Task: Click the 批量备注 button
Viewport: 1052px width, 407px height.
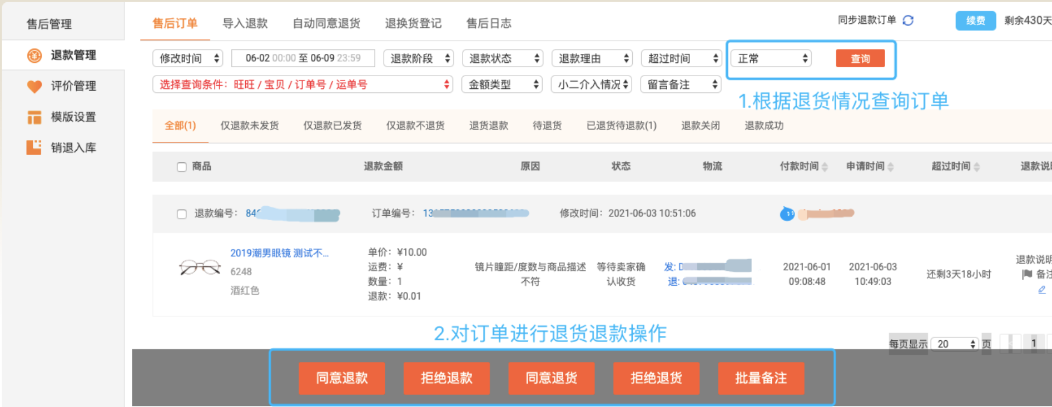Action: point(761,378)
